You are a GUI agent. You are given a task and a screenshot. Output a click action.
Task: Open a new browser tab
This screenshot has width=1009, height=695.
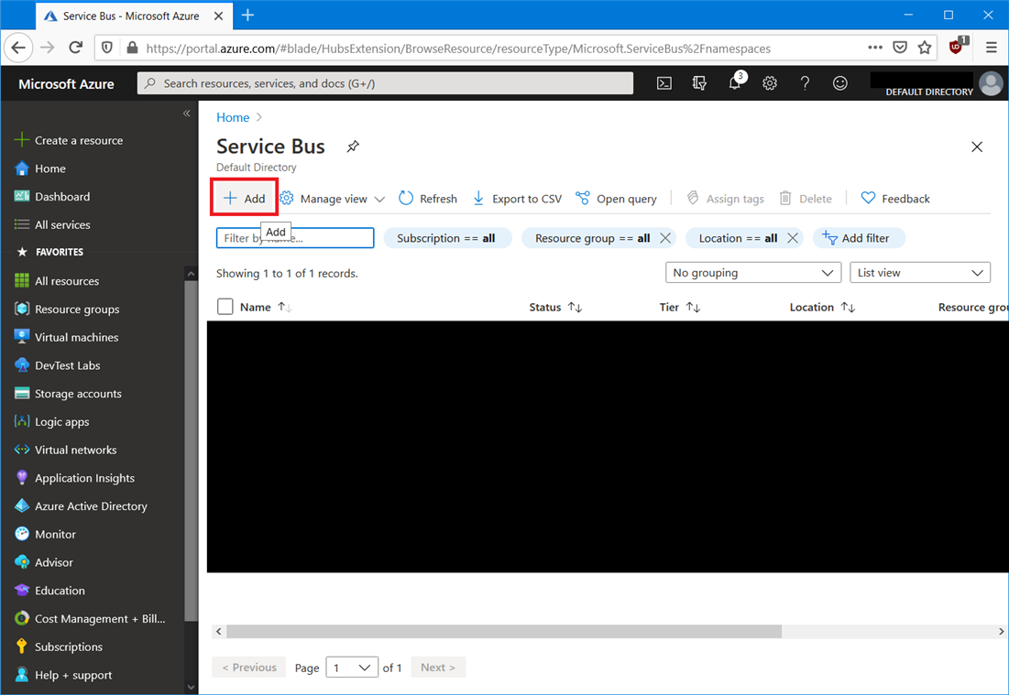[x=247, y=16]
